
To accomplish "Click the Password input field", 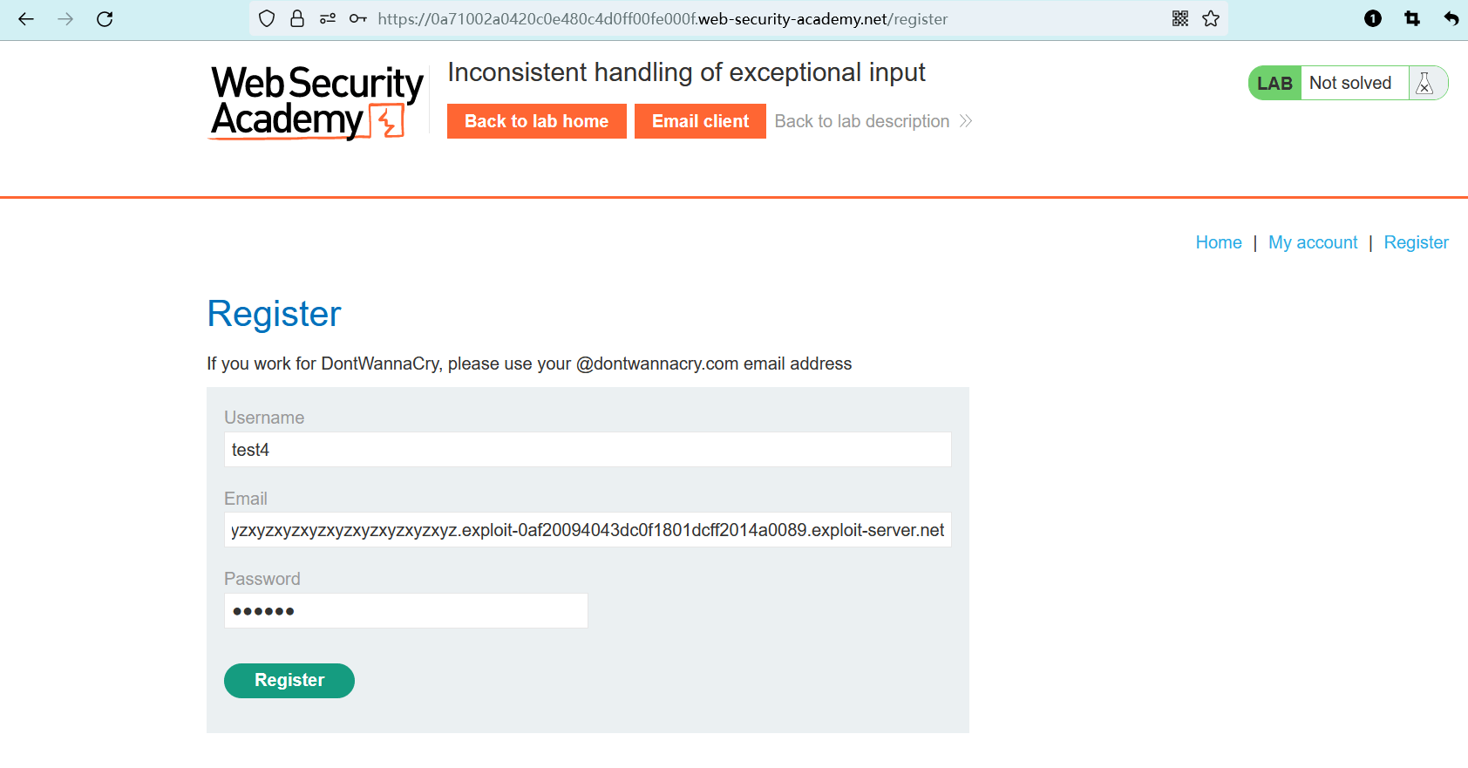I will pos(405,611).
